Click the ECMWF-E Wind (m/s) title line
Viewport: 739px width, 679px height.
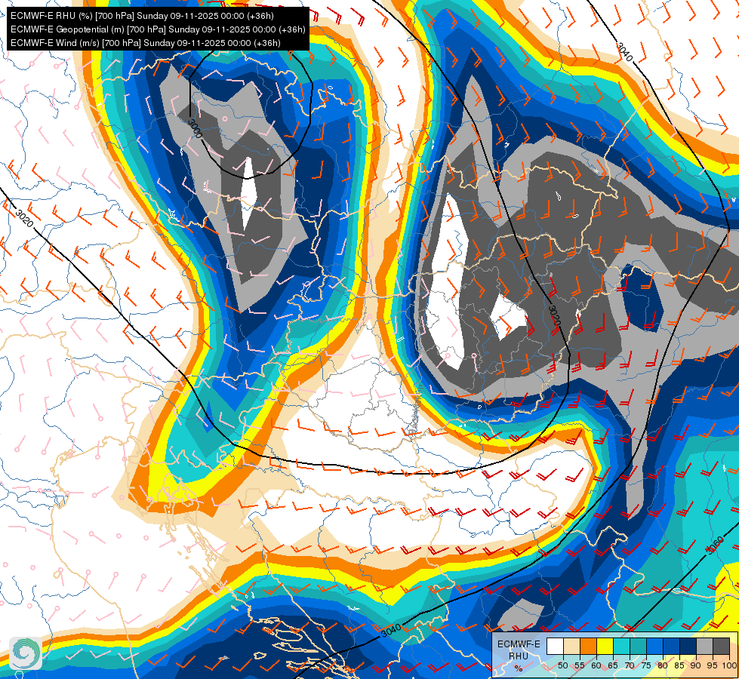click(x=146, y=43)
